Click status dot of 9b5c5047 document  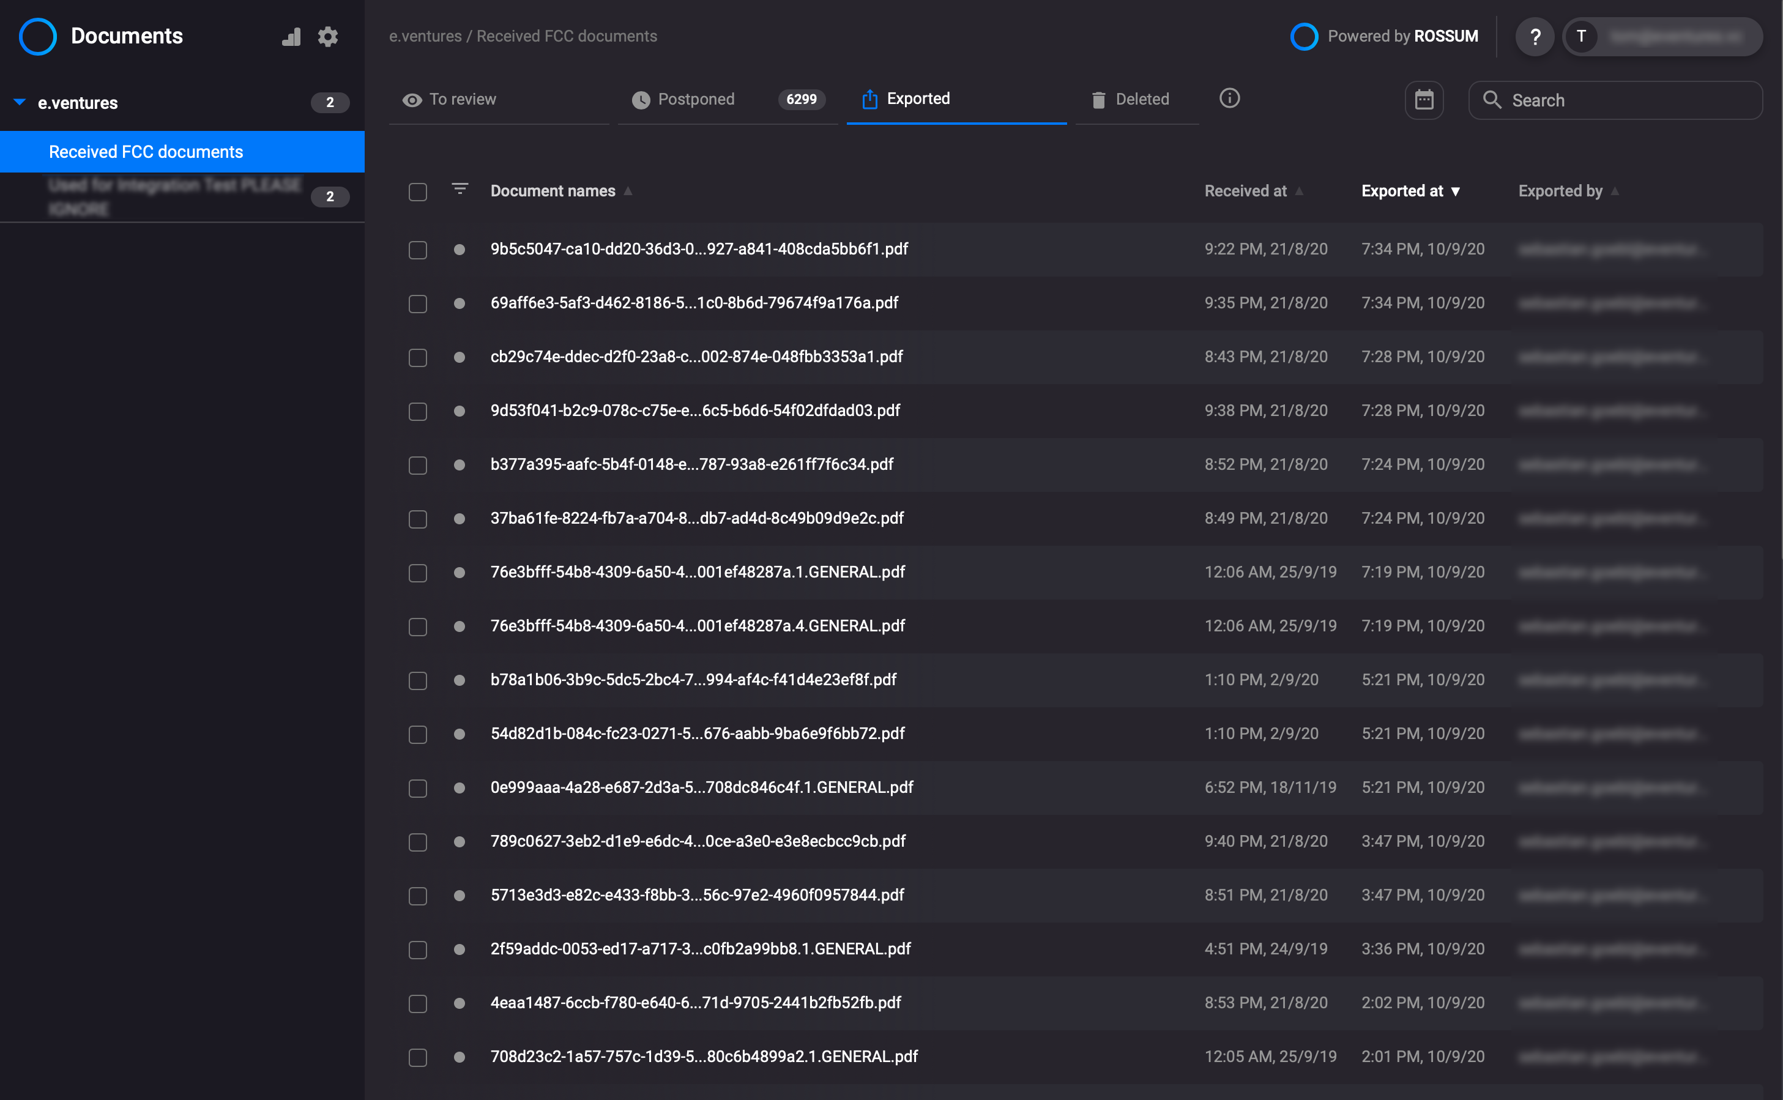point(459,250)
